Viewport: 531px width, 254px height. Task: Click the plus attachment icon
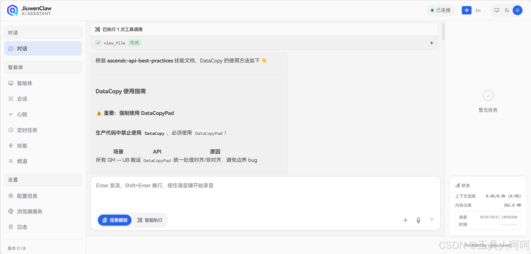[x=405, y=220]
